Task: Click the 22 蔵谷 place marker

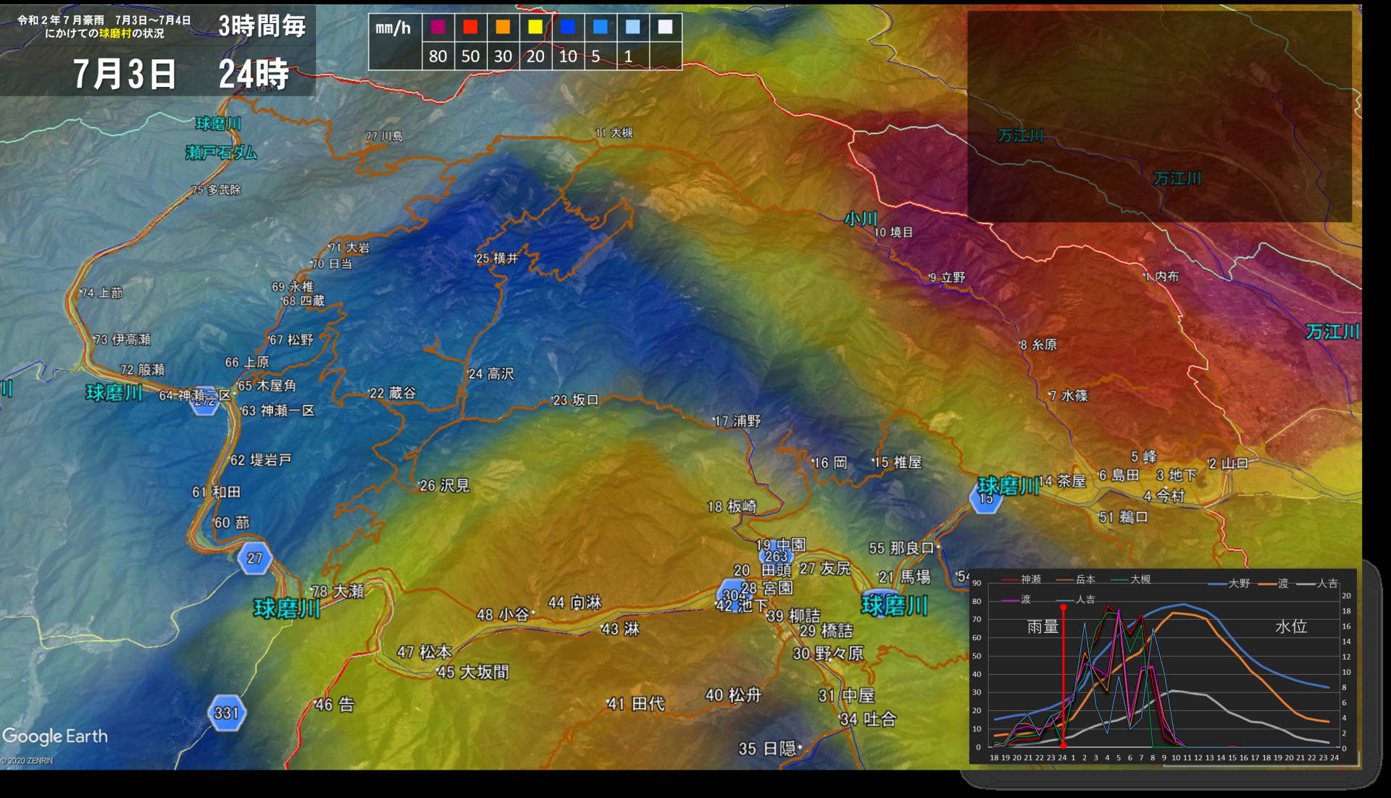Action: point(393,392)
